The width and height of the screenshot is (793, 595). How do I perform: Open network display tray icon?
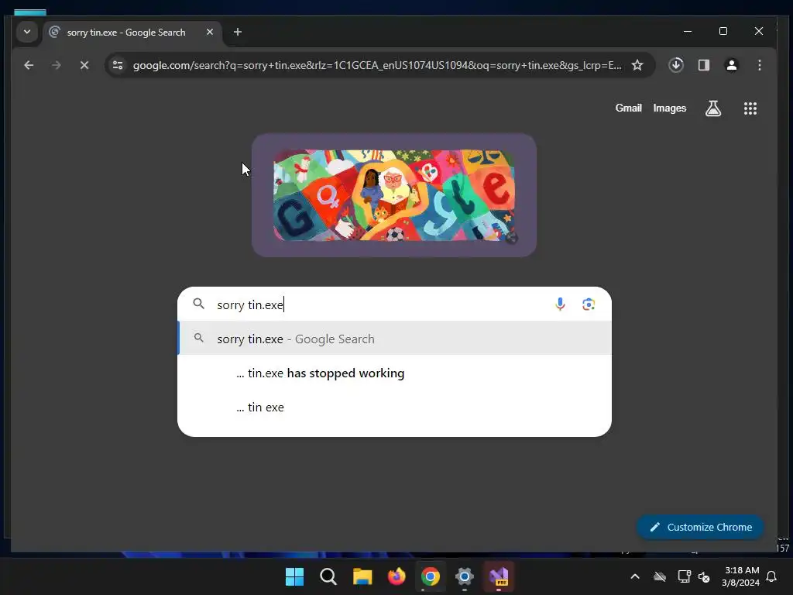pos(685,576)
